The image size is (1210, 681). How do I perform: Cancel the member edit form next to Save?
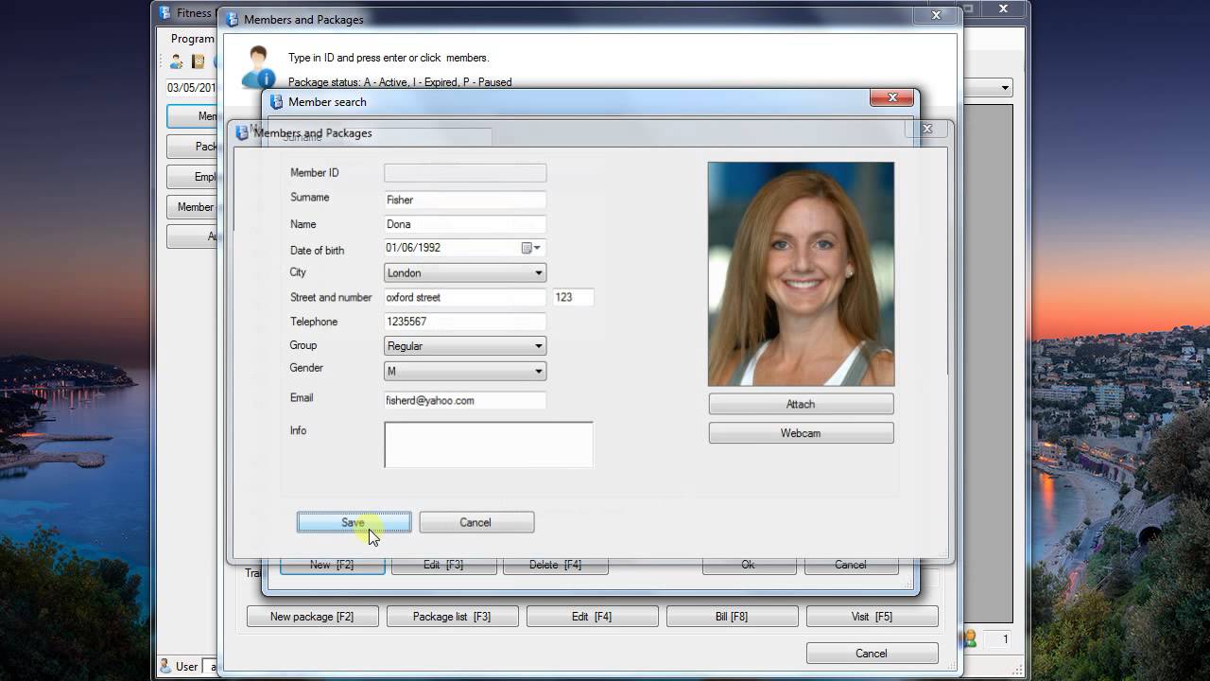(476, 522)
